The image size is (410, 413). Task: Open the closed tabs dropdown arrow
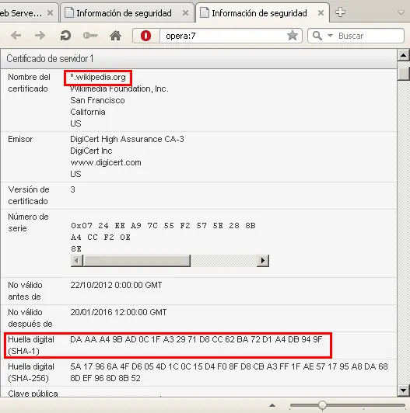[x=401, y=12]
